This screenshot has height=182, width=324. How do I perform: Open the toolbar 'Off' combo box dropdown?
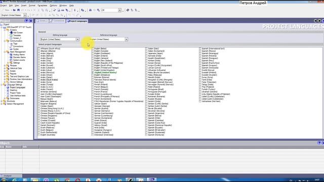pos(119,10)
